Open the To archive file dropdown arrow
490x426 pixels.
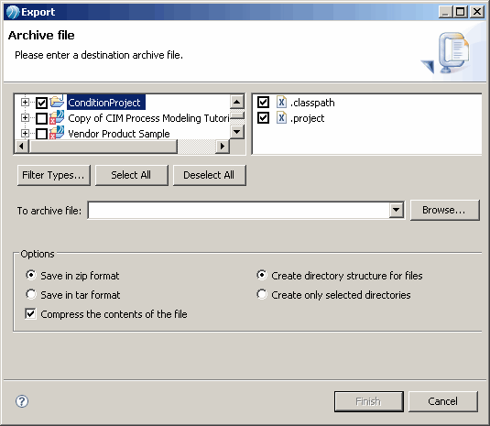(x=396, y=210)
